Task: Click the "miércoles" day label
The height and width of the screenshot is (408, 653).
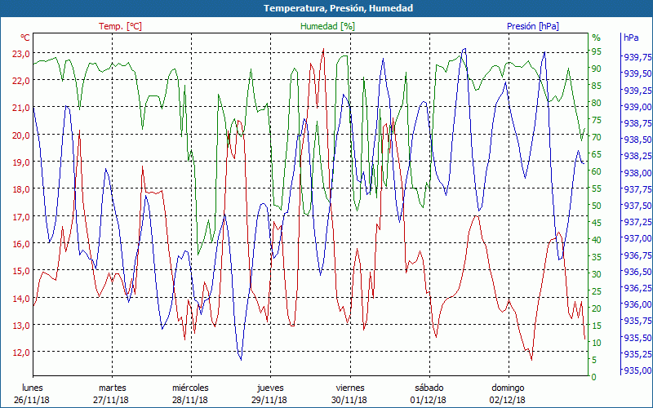Action: (x=190, y=388)
